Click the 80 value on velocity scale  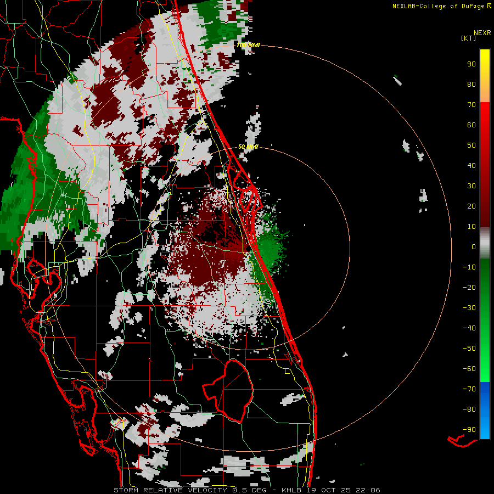tap(471, 84)
